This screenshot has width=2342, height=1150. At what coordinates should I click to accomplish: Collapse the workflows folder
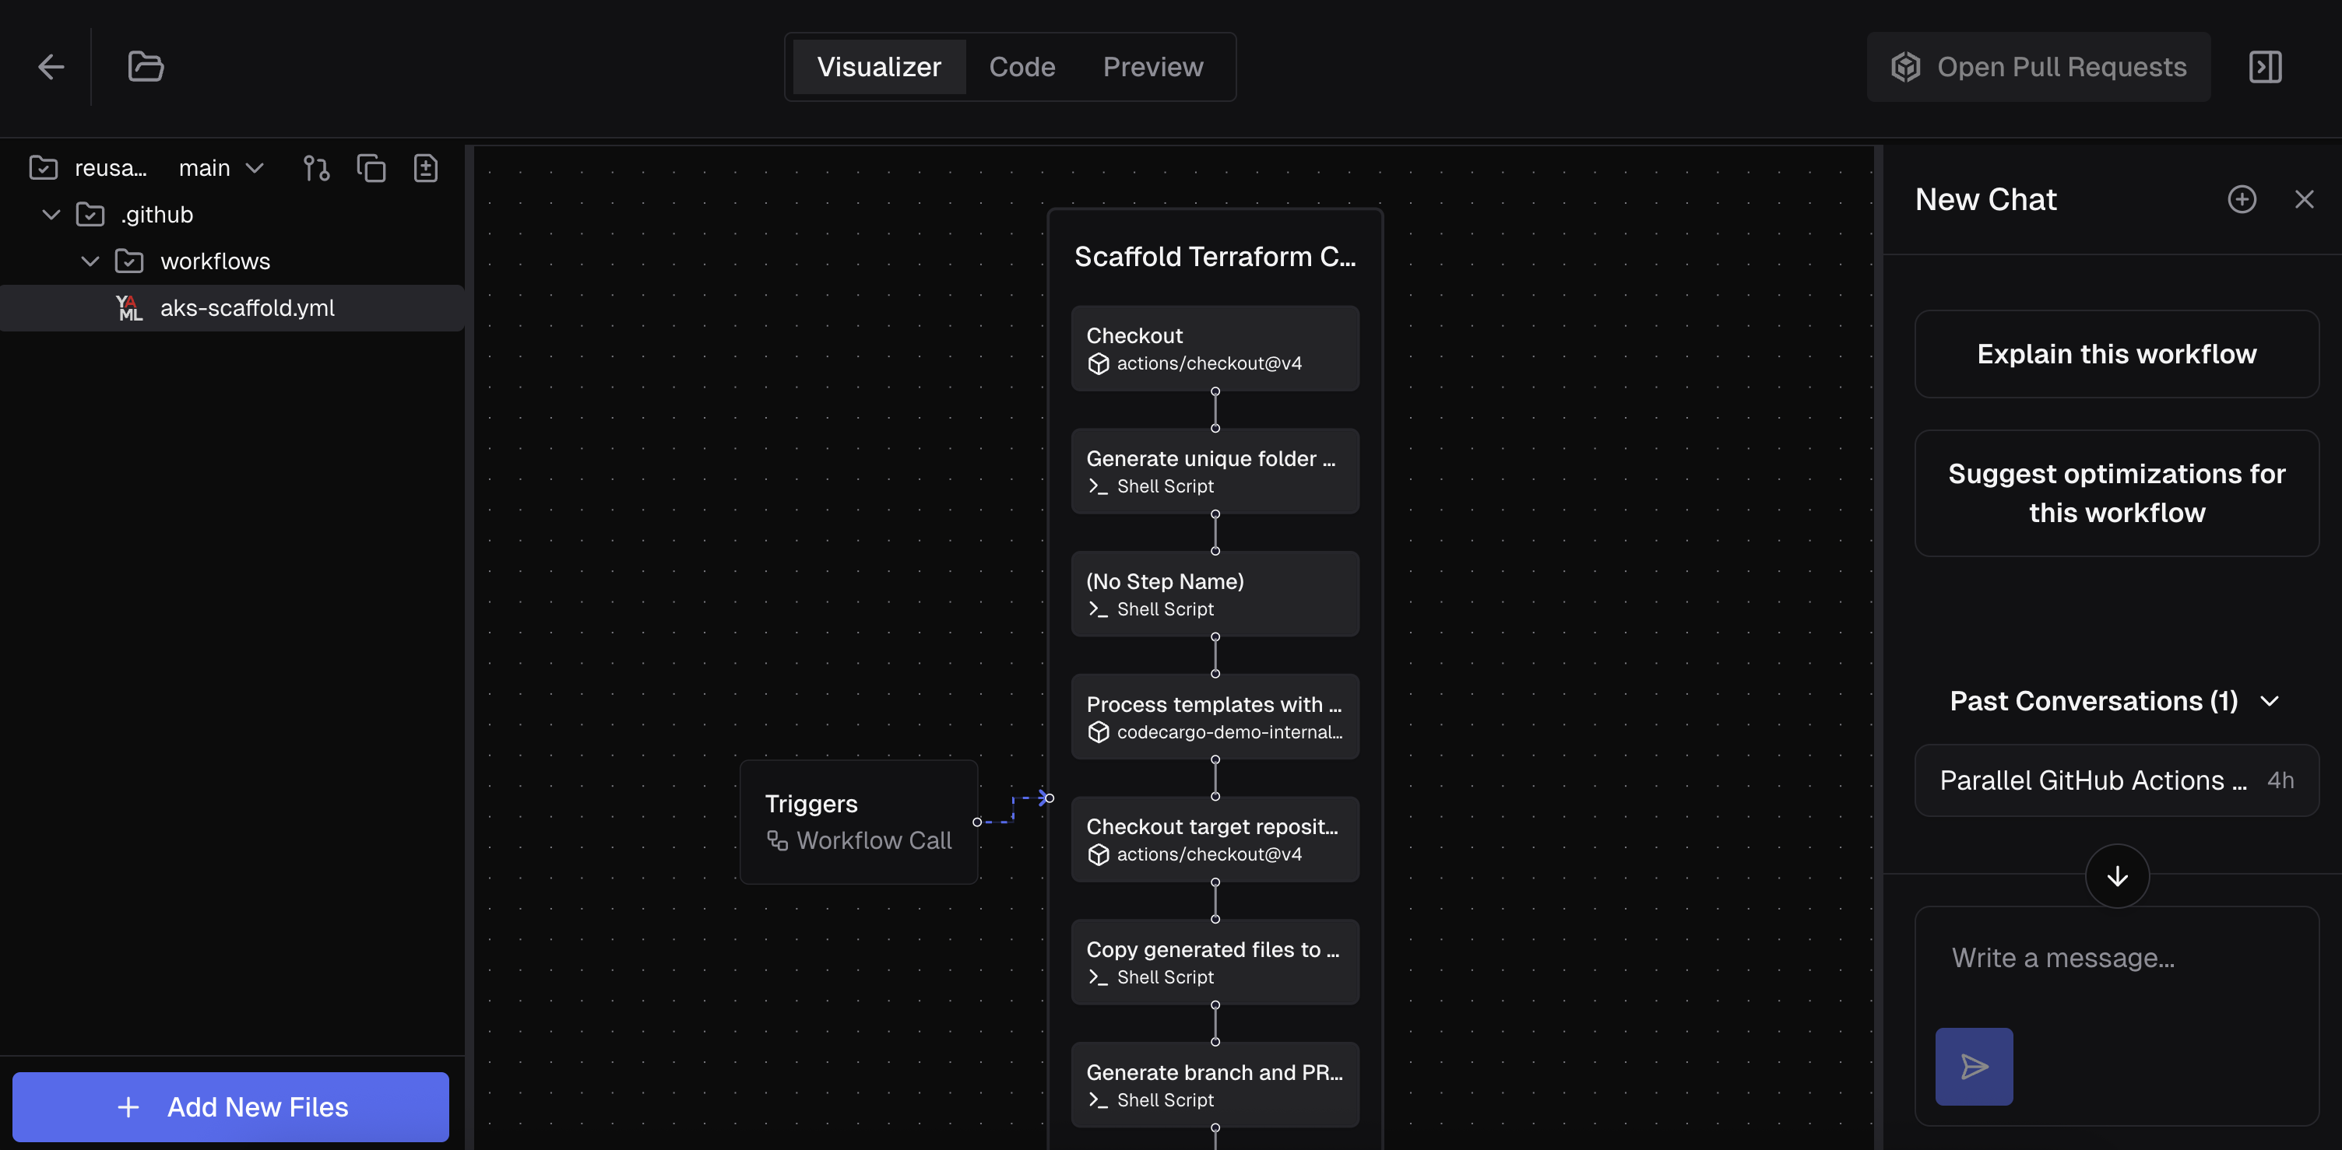89,261
